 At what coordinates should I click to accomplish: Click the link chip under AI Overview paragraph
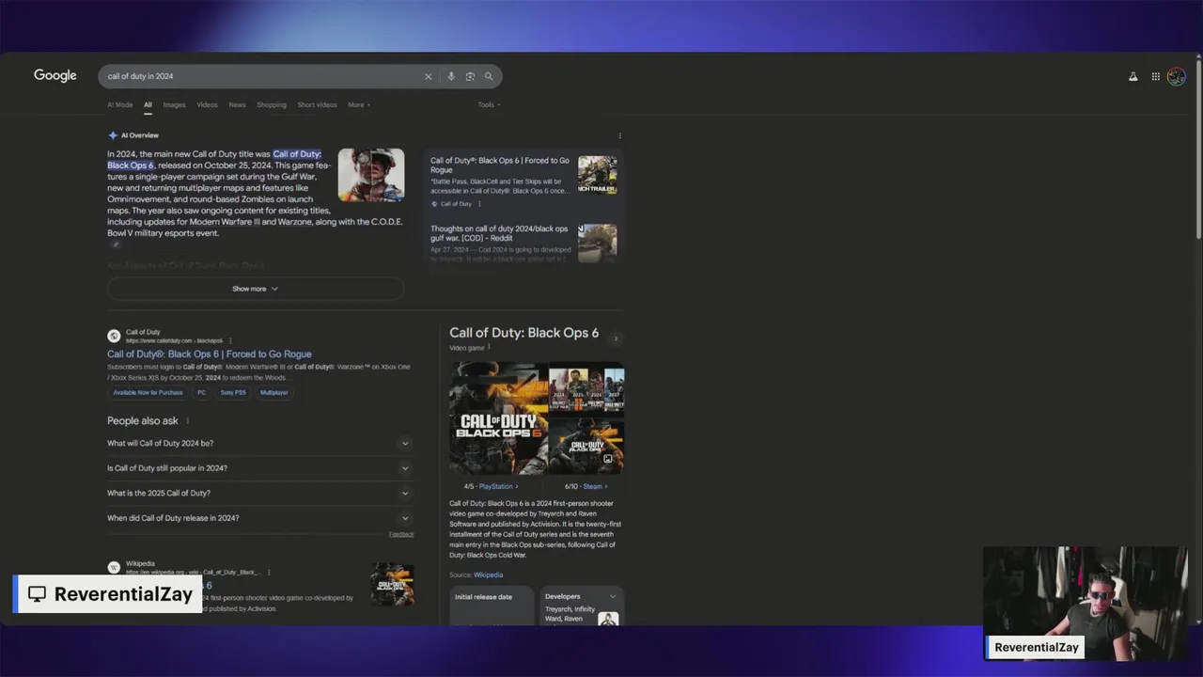(115, 244)
